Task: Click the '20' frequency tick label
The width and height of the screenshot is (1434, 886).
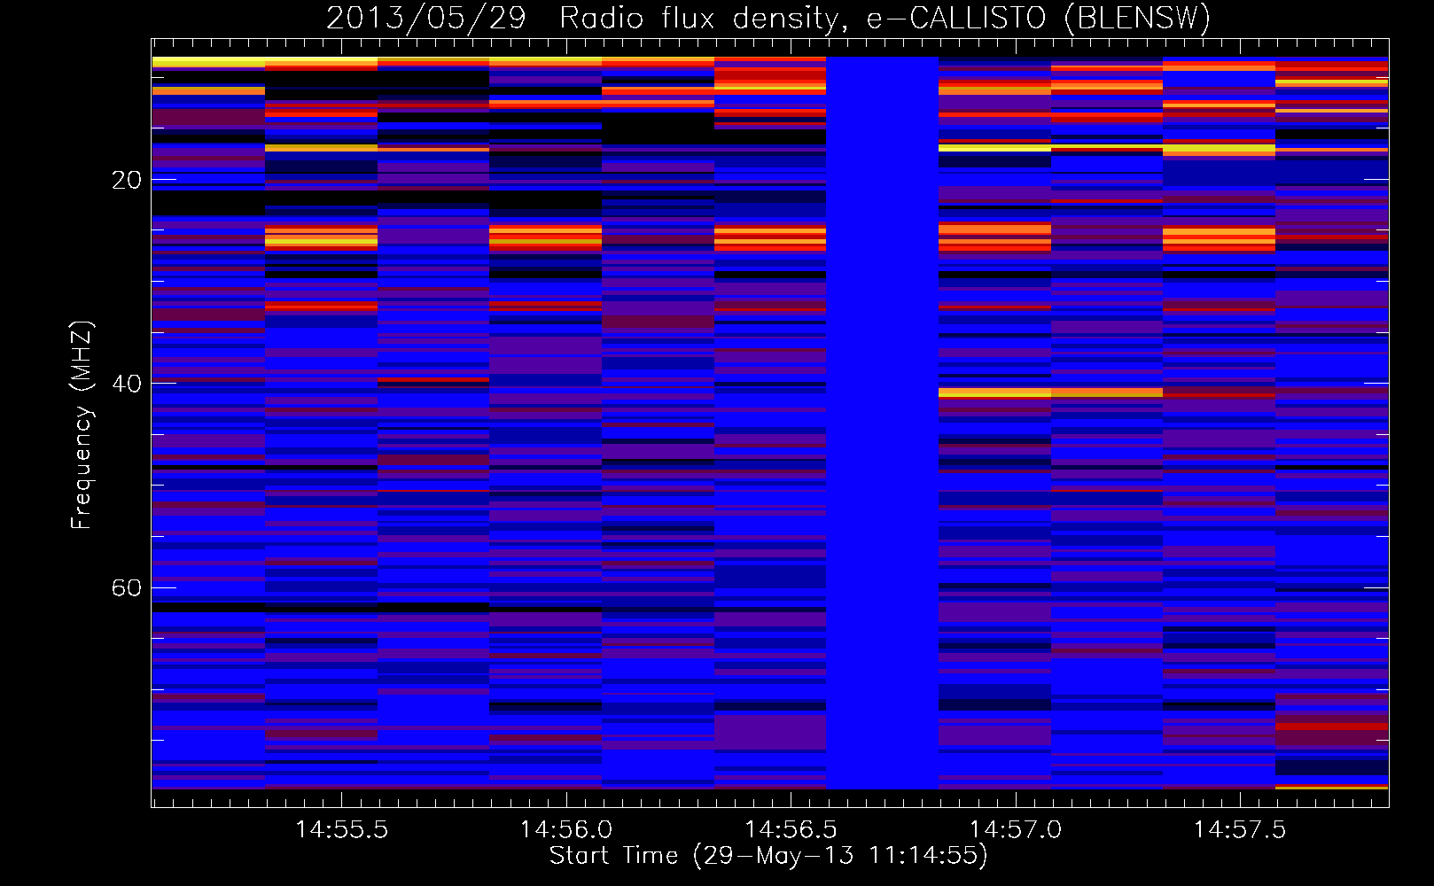Action: pos(127,180)
